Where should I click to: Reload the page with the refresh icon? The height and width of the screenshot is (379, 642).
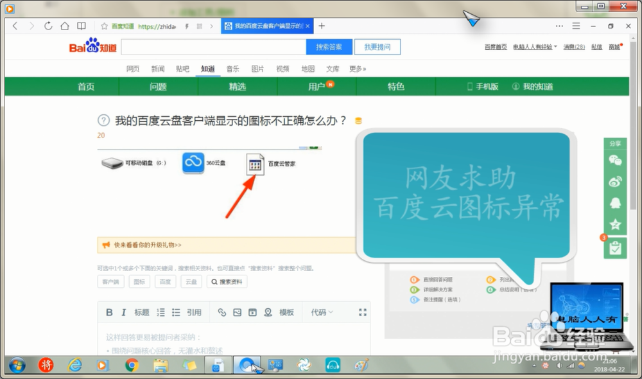tap(48, 26)
